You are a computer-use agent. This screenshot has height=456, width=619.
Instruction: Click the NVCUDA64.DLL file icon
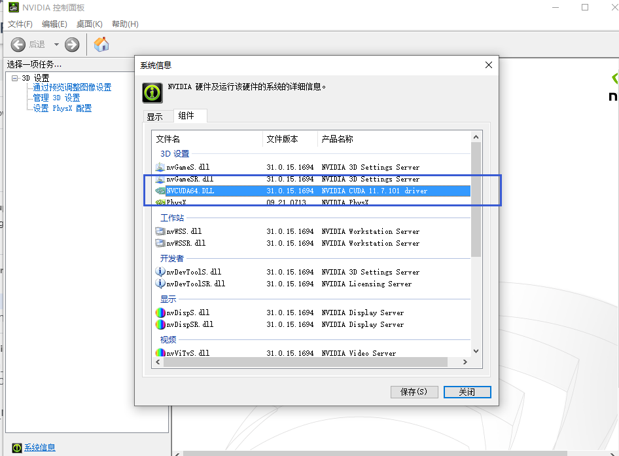pyautogui.click(x=160, y=191)
